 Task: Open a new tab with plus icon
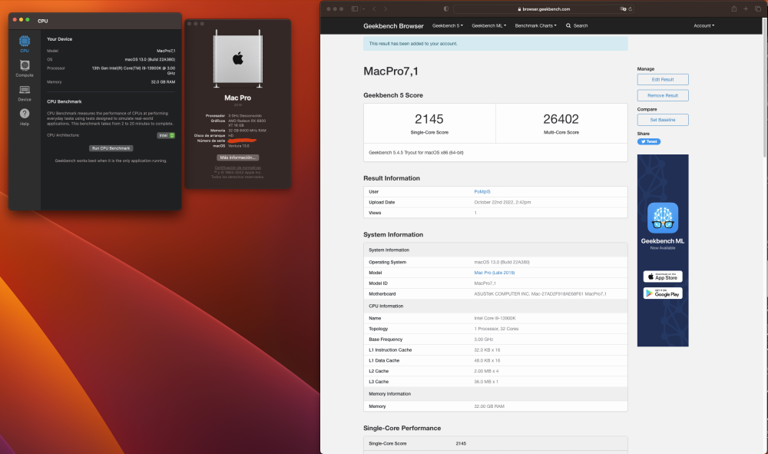click(746, 8)
